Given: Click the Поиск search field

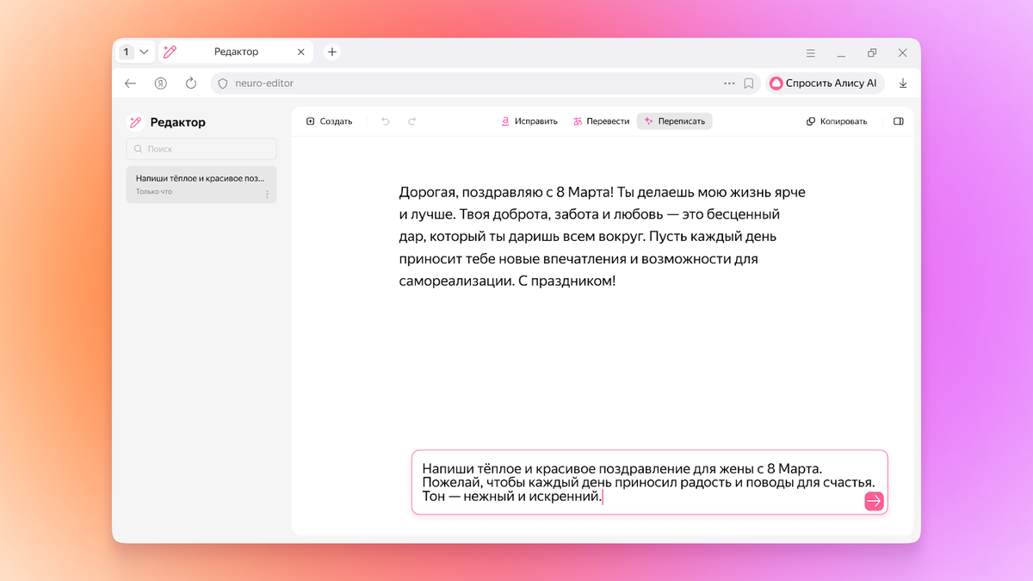Looking at the screenshot, I should (201, 149).
